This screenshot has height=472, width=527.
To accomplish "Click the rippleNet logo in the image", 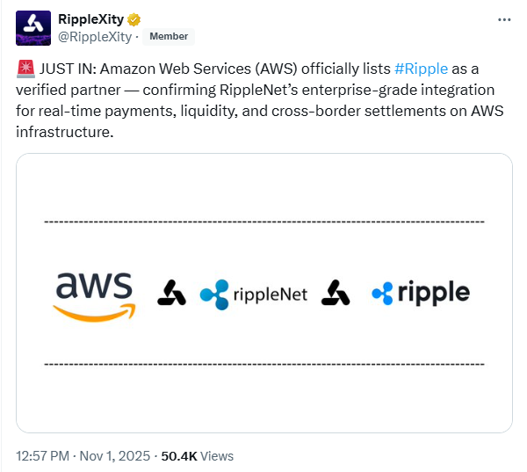I will click(254, 294).
